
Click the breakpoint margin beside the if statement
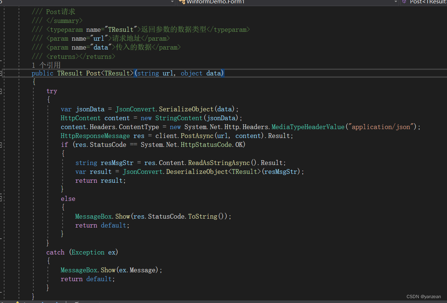pos(4,144)
